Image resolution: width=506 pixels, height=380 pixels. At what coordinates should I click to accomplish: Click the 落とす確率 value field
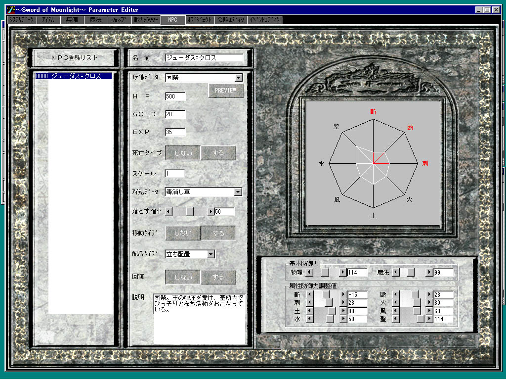click(224, 212)
